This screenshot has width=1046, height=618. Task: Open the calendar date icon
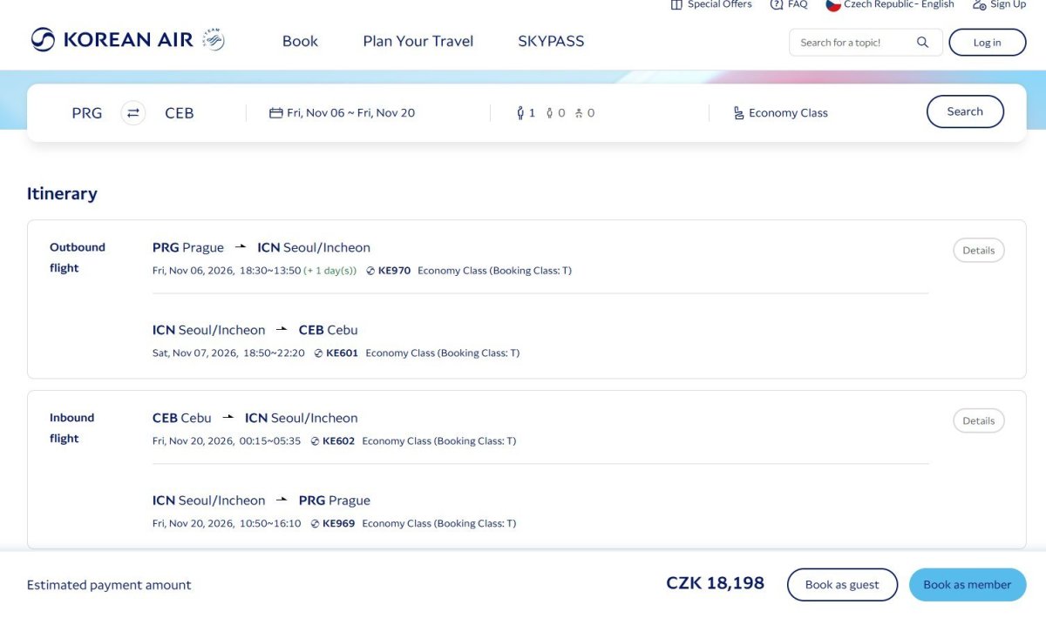tap(276, 113)
